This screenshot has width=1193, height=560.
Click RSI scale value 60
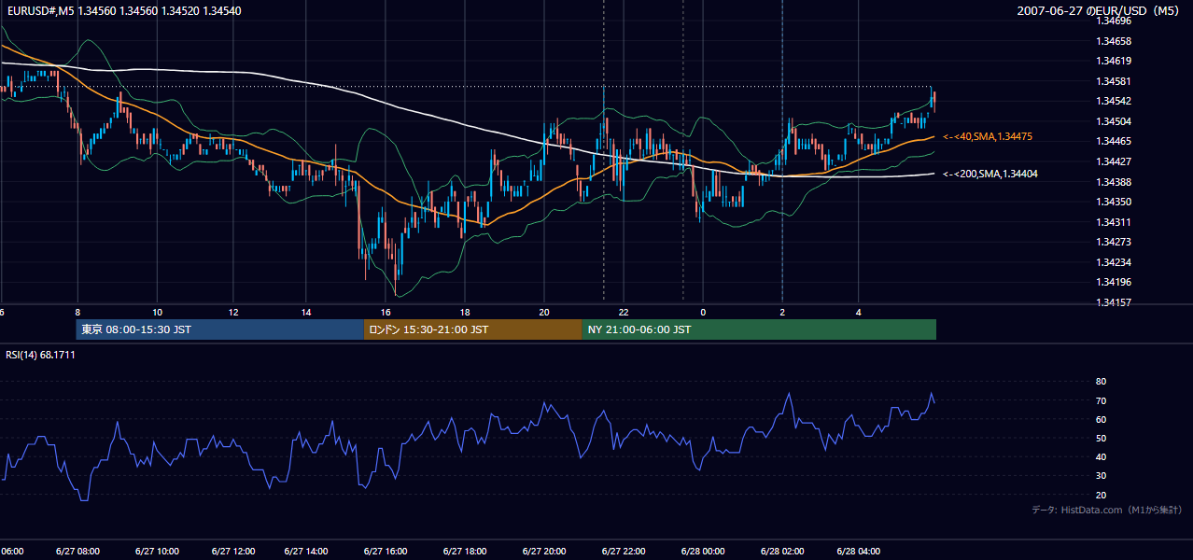(x=1101, y=419)
